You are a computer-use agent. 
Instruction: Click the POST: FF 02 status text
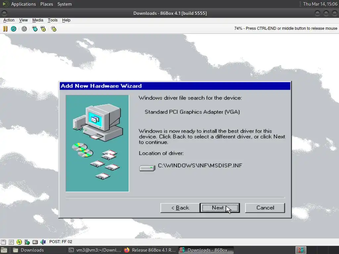point(61,242)
